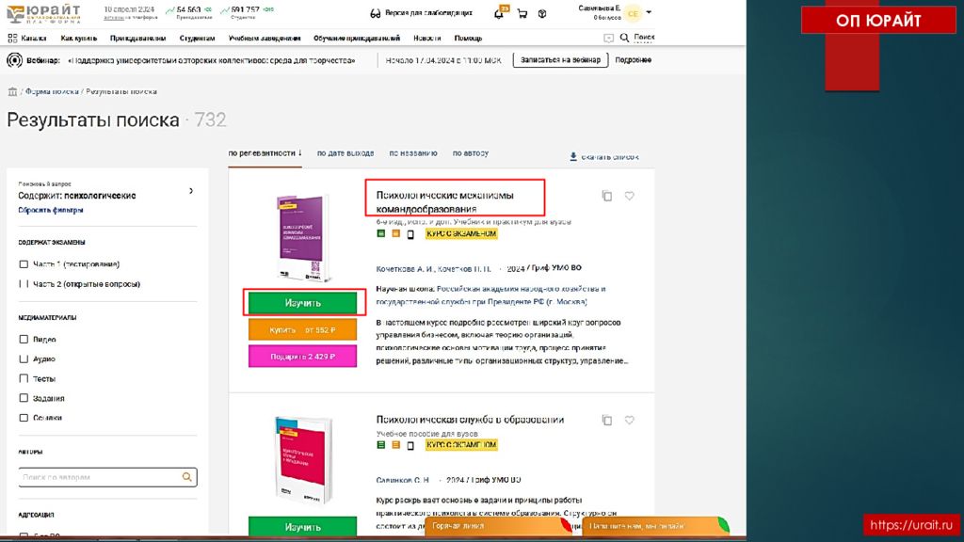Screen dimensions: 964x542
Task: Tick the Тесты checkbox
Action: point(24,378)
